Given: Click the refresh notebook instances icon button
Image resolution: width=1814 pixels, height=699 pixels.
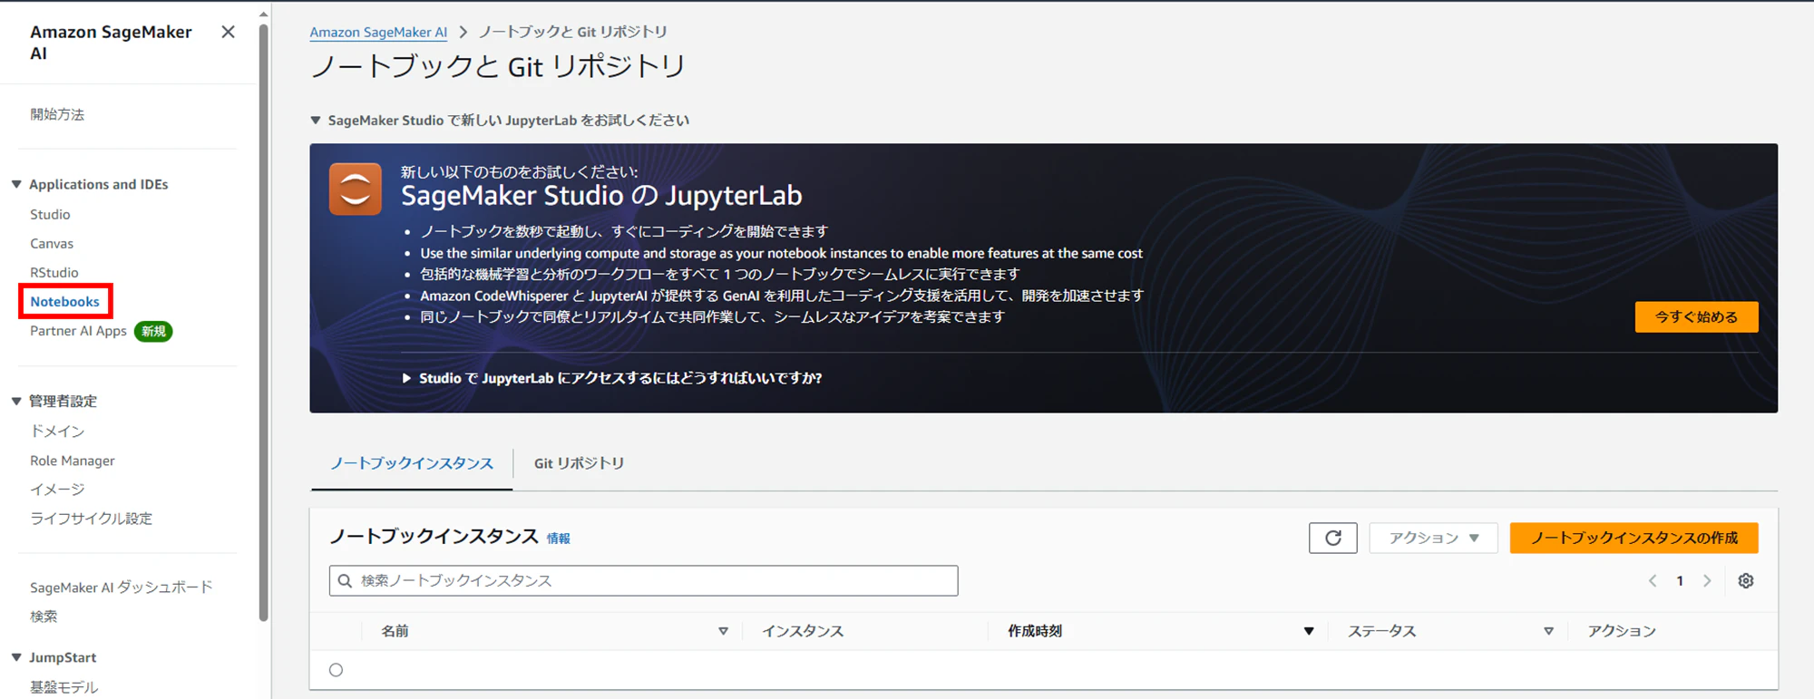Looking at the screenshot, I should 1332,538.
